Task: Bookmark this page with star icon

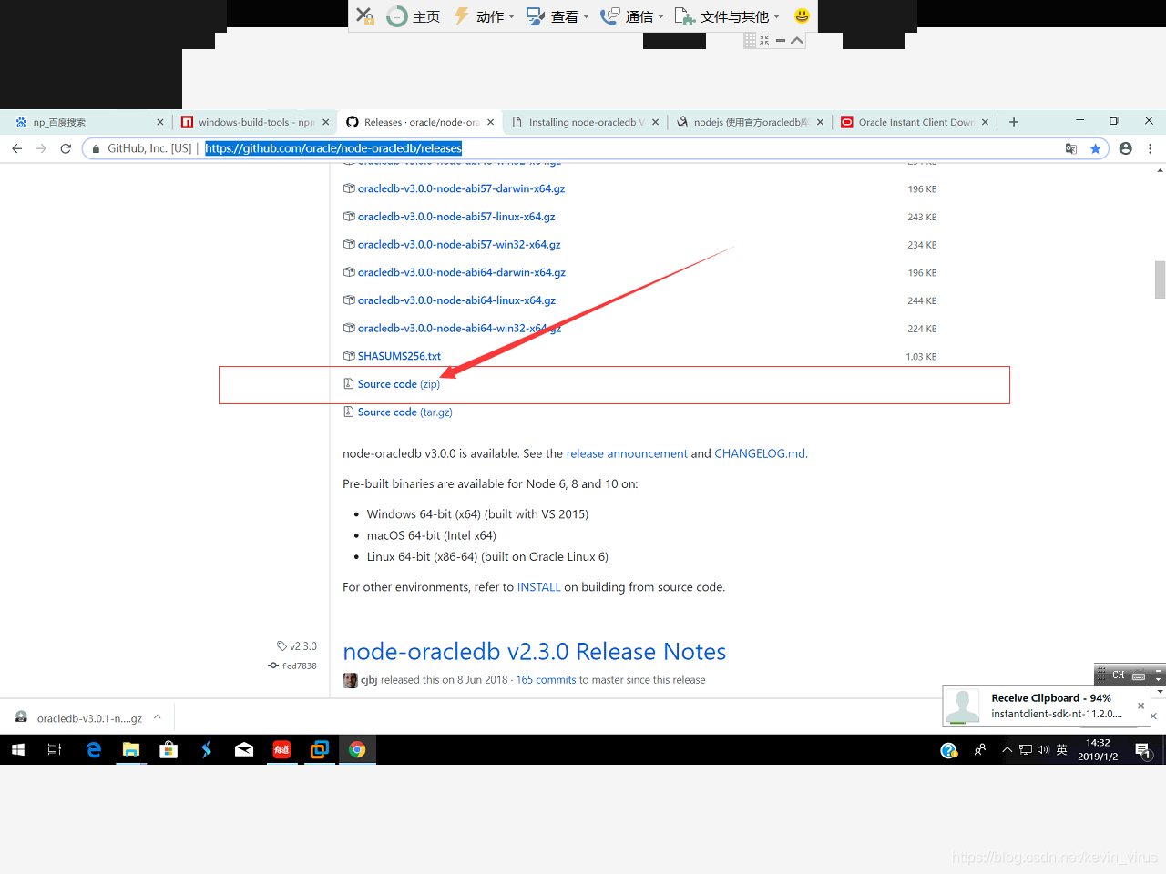Action: point(1096,148)
